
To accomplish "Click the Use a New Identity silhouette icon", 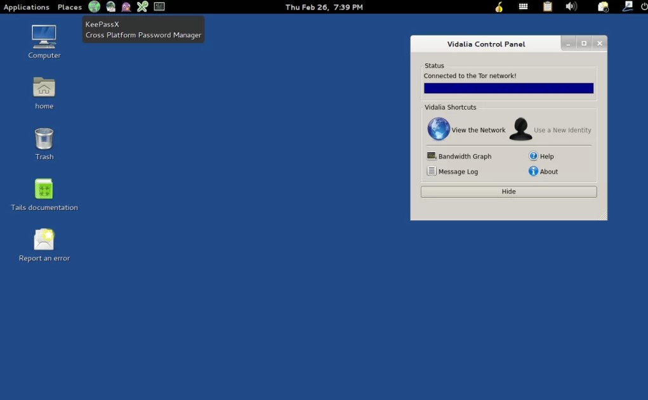I will point(520,129).
